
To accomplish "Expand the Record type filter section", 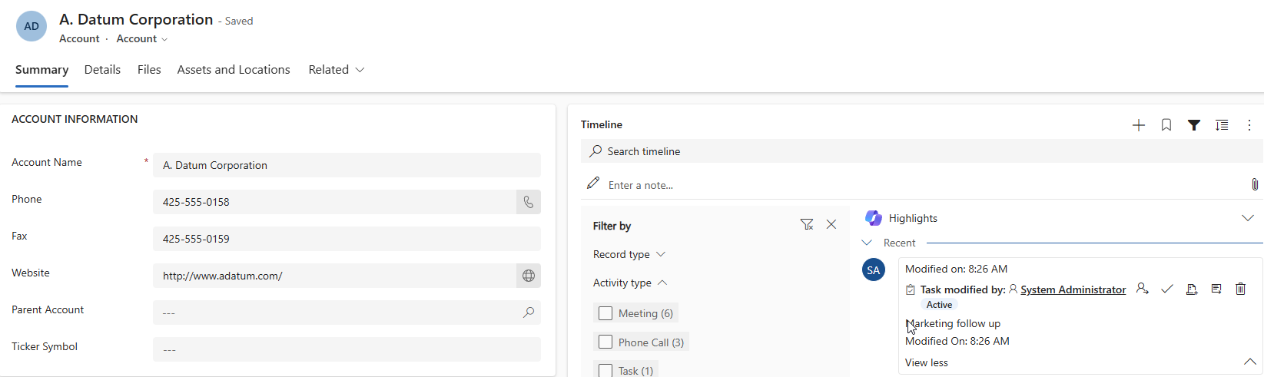I will 629,254.
